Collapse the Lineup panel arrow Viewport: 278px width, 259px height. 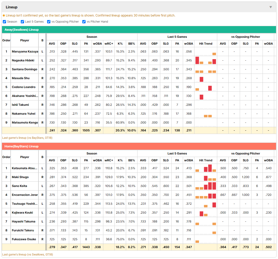click(x=271, y=7)
